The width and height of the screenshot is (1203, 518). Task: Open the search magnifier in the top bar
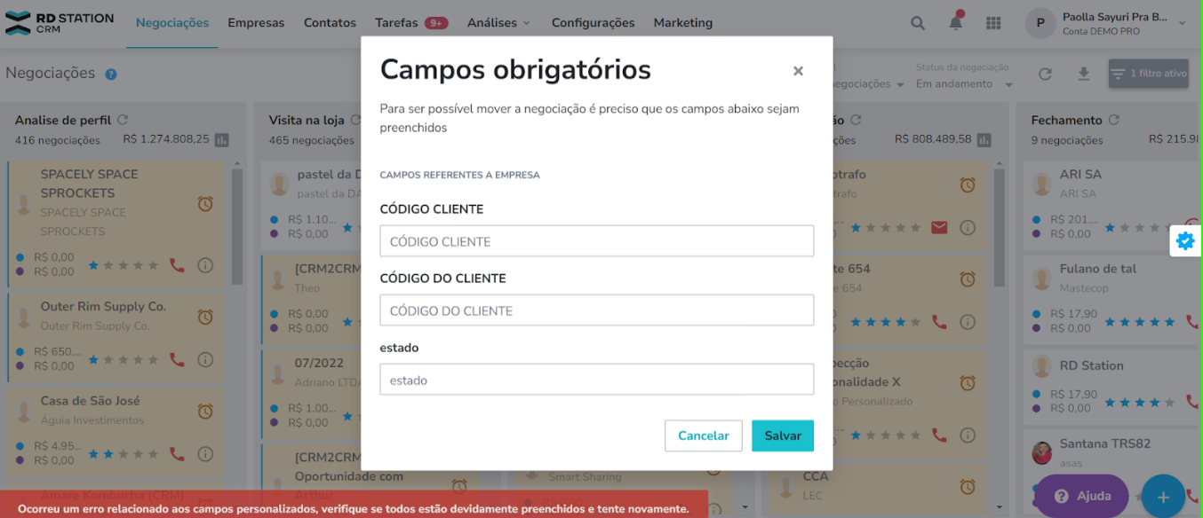(918, 24)
